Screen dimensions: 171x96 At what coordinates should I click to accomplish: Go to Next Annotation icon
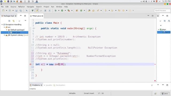pos(106,11)
